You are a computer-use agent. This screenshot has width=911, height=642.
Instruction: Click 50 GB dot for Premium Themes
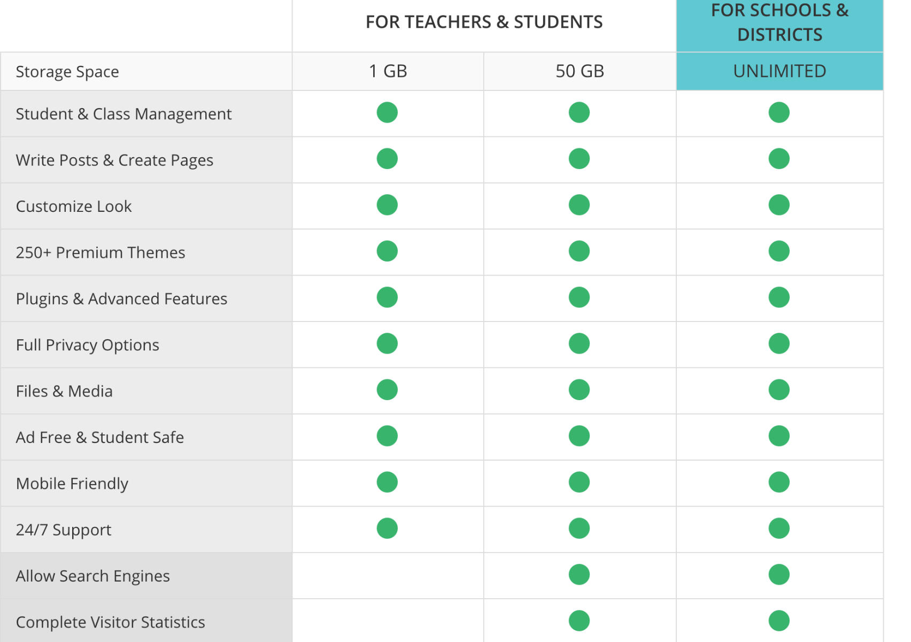[x=579, y=251]
